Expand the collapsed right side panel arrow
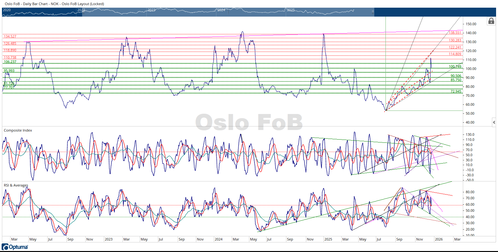 click(494, 122)
